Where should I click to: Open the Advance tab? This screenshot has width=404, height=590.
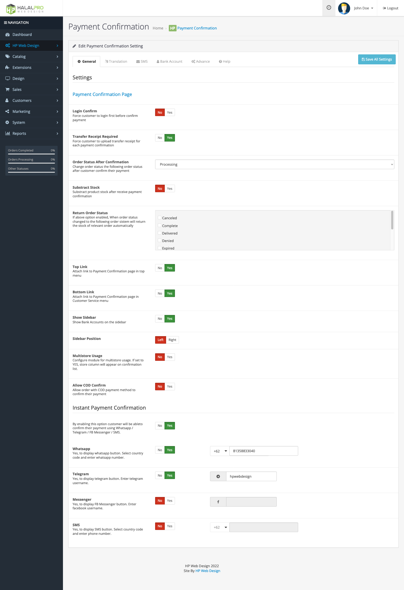(201, 61)
